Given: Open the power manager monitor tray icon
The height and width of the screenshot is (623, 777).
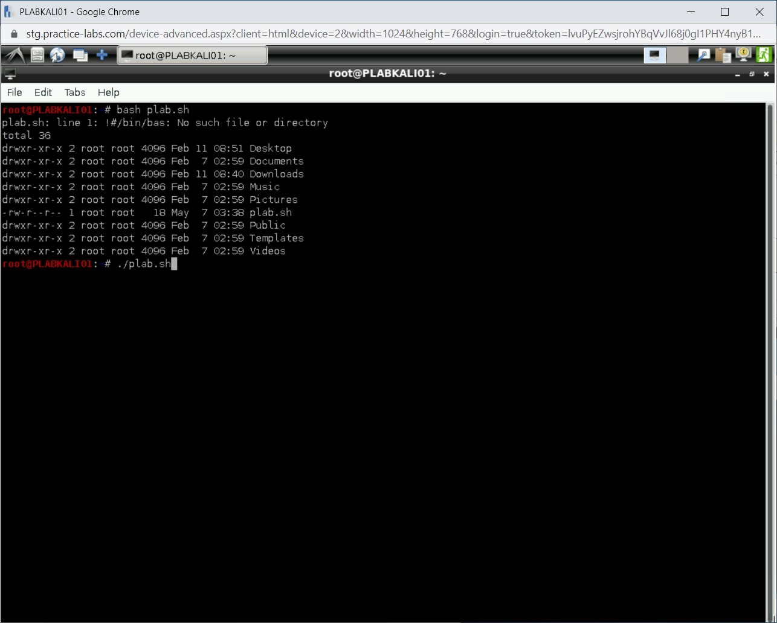Looking at the screenshot, I should [x=743, y=55].
